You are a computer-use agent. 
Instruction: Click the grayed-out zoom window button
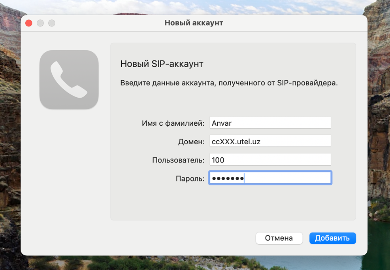tap(52, 23)
